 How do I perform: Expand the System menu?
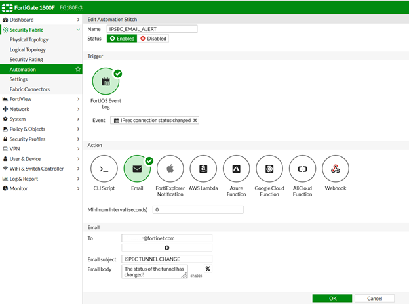tap(41, 119)
